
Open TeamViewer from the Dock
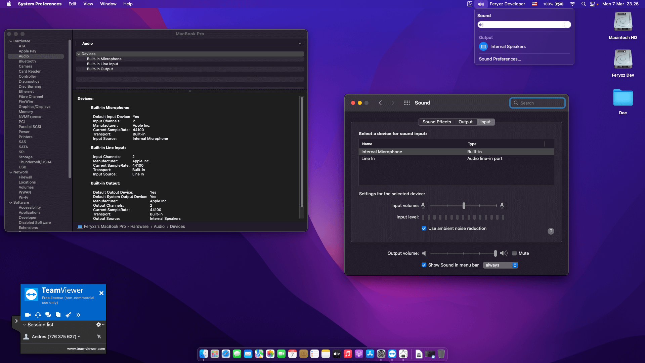click(x=392, y=354)
